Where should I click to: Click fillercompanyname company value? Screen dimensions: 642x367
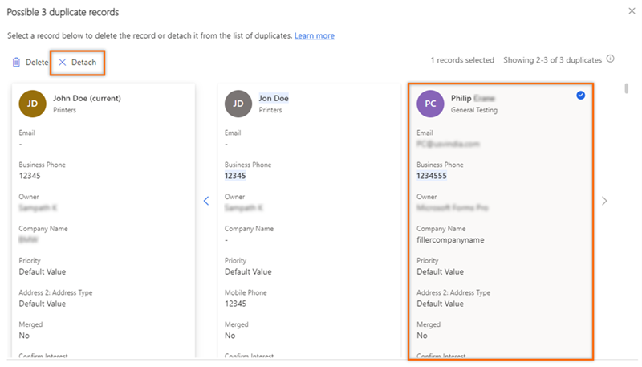(450, 239)
